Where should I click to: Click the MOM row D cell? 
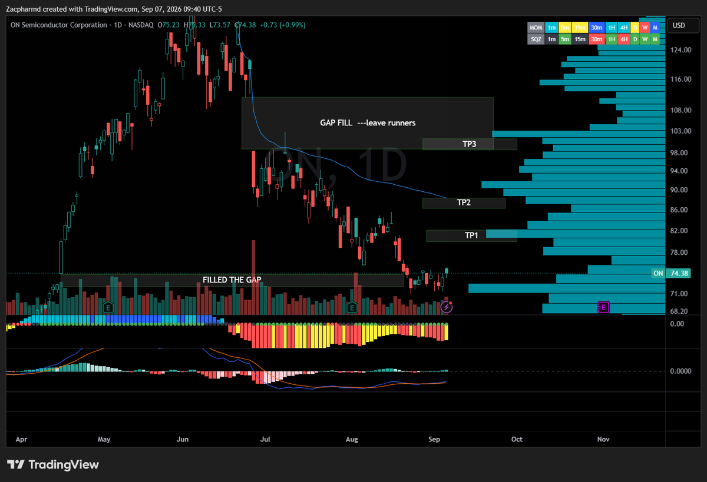635,28
